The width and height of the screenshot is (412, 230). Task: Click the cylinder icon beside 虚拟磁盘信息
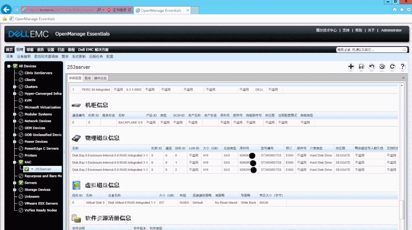[x=76, y=185]
